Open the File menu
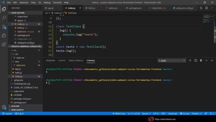 coord(9,2)
